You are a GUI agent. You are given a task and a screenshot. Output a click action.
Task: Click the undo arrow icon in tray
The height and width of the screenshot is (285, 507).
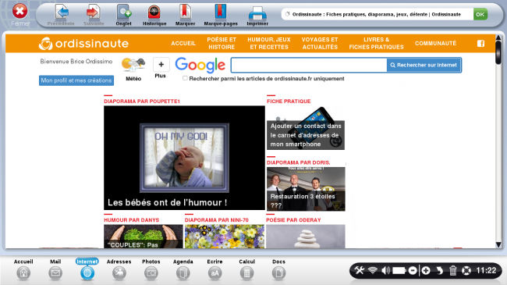(x=439, y=270)
